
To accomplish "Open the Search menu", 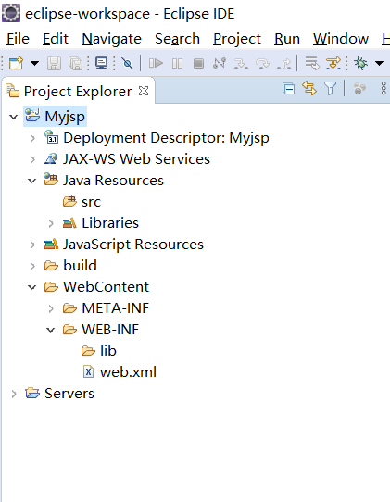I will [177, 39].
